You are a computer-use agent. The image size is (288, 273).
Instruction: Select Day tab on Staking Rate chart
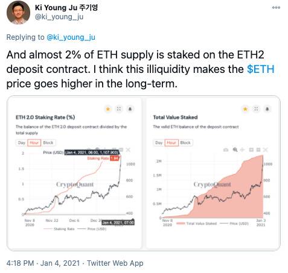[x=22, y=143]
